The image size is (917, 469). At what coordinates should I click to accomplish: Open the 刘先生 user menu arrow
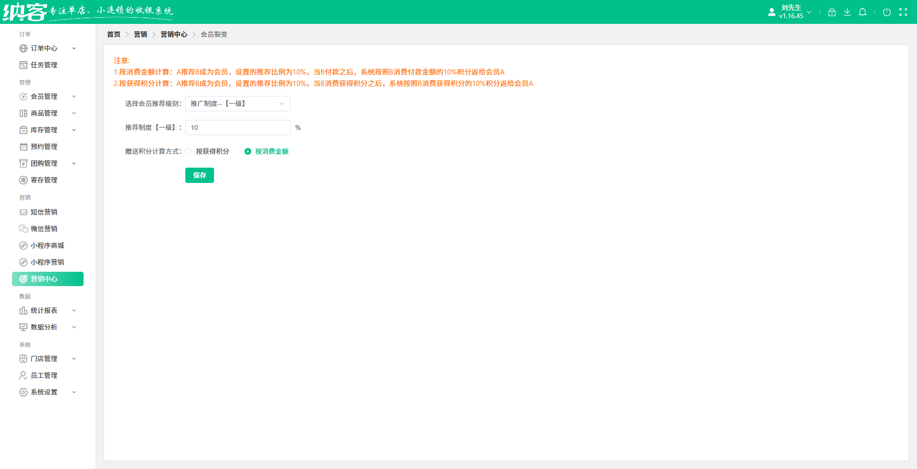tap(809, 12)
